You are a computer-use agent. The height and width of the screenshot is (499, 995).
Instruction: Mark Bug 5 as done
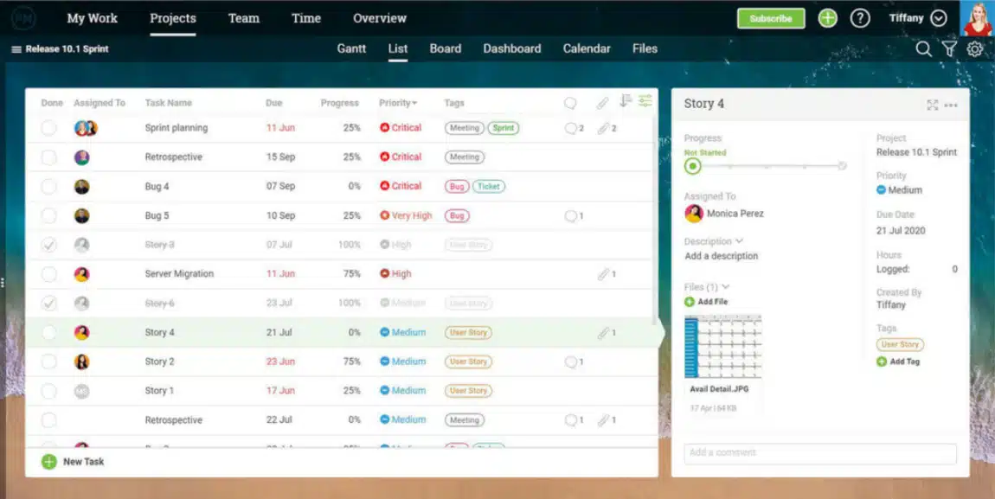click(x=48, y=215)
